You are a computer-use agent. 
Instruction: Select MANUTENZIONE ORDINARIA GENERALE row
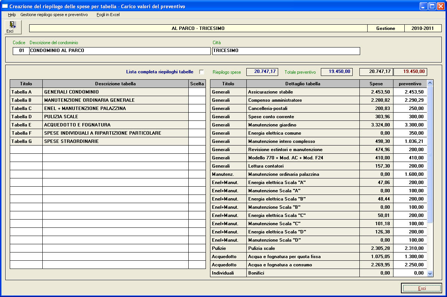pos(108,100)
